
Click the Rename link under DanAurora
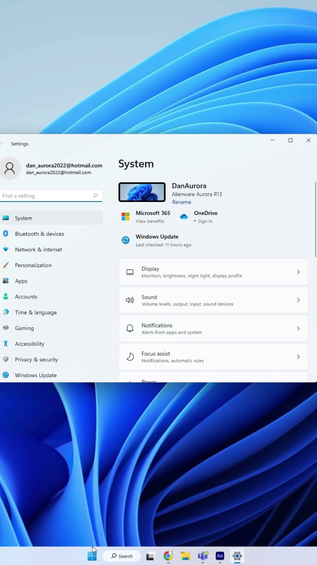pos(181,202)
